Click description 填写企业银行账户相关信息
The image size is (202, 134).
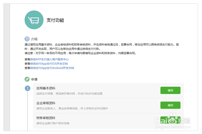53,123
